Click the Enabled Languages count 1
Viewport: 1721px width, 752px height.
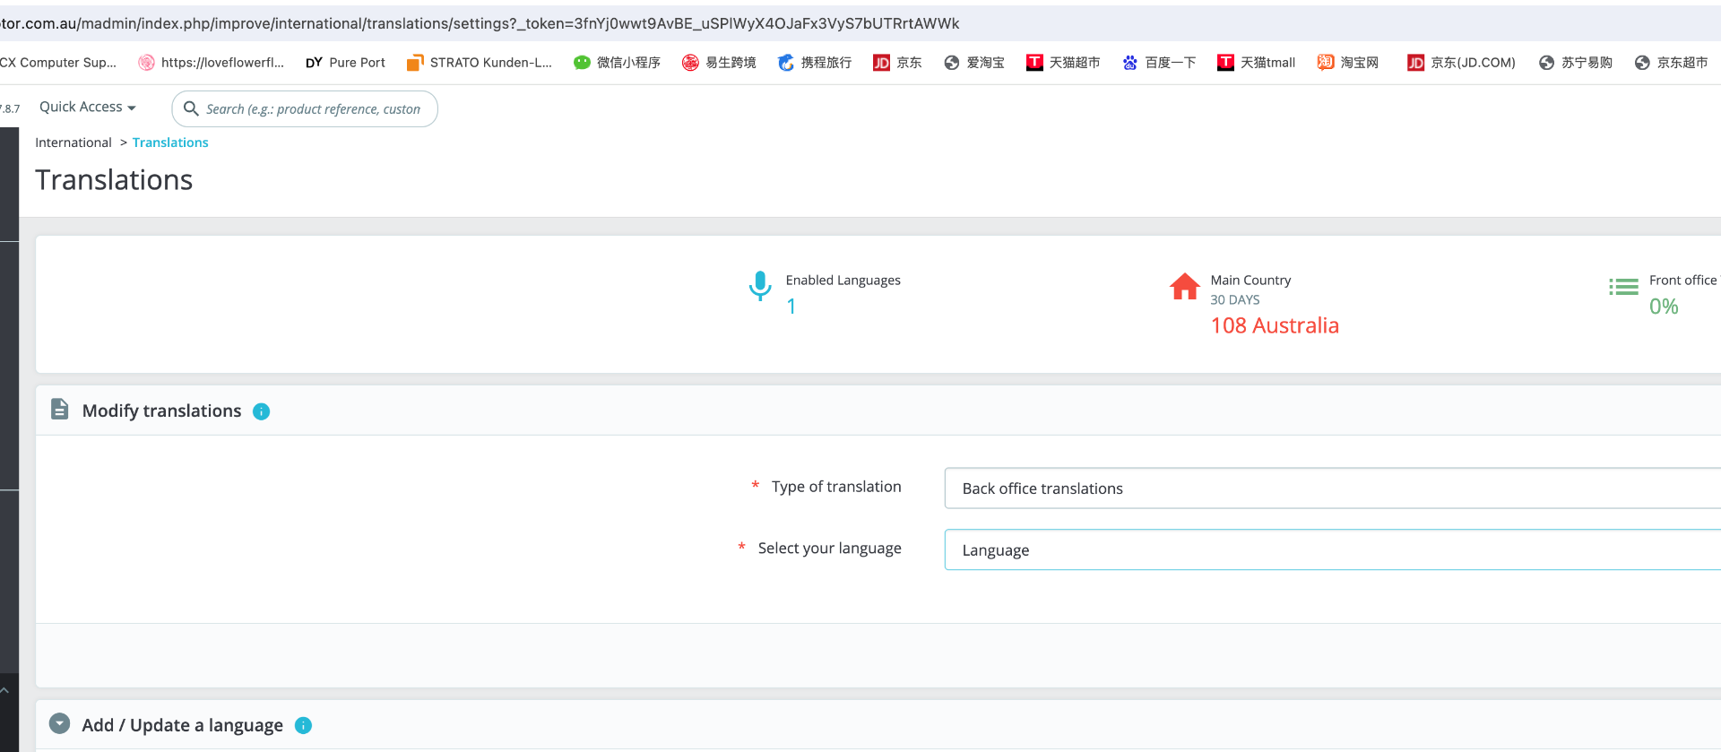(791, 307)
